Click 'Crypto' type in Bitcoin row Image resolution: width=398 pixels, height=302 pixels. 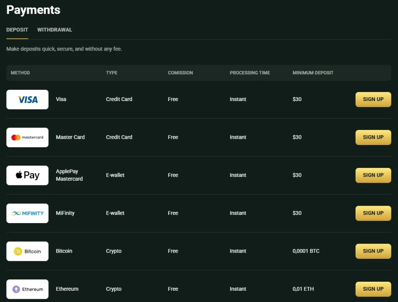[114, 251]
